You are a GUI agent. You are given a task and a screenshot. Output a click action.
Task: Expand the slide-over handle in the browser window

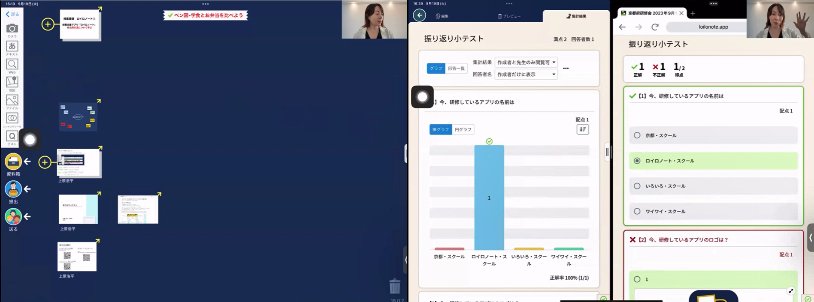810,237
